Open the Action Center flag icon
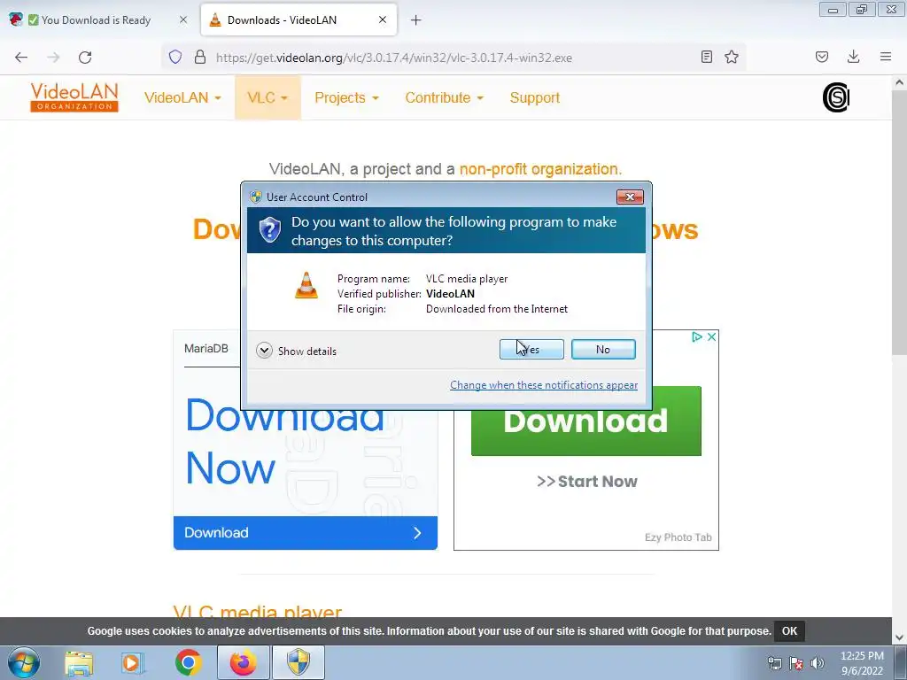Screen dimensions: 907x680 796,663
